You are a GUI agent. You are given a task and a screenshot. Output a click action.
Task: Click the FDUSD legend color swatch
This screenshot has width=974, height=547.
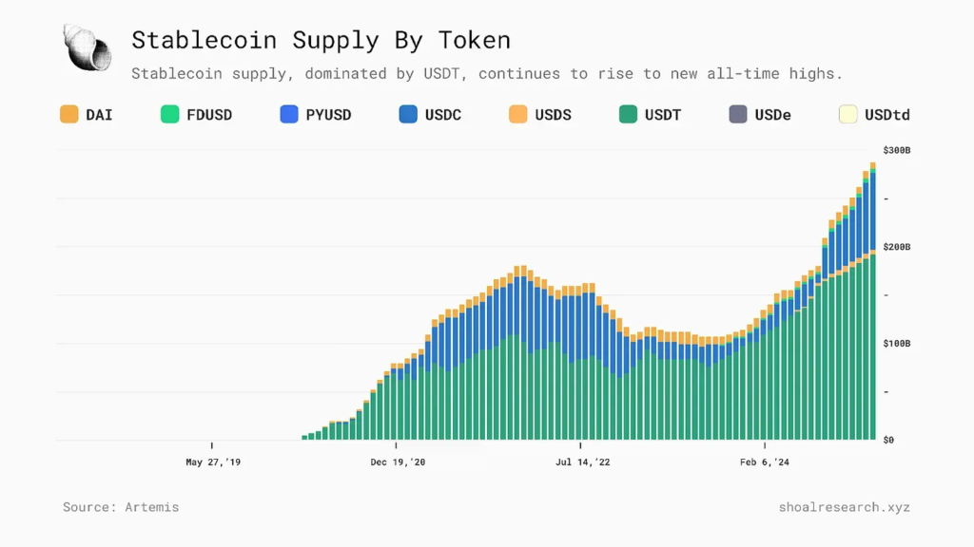tap(170, 114)
